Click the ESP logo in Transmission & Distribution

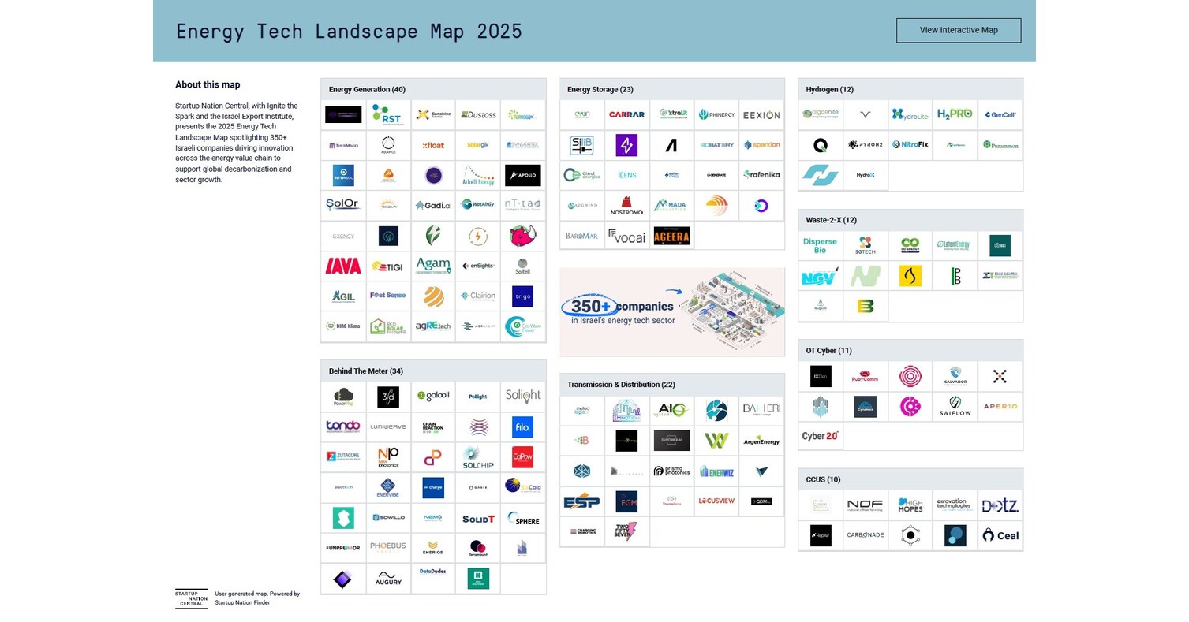click(581, 501)
